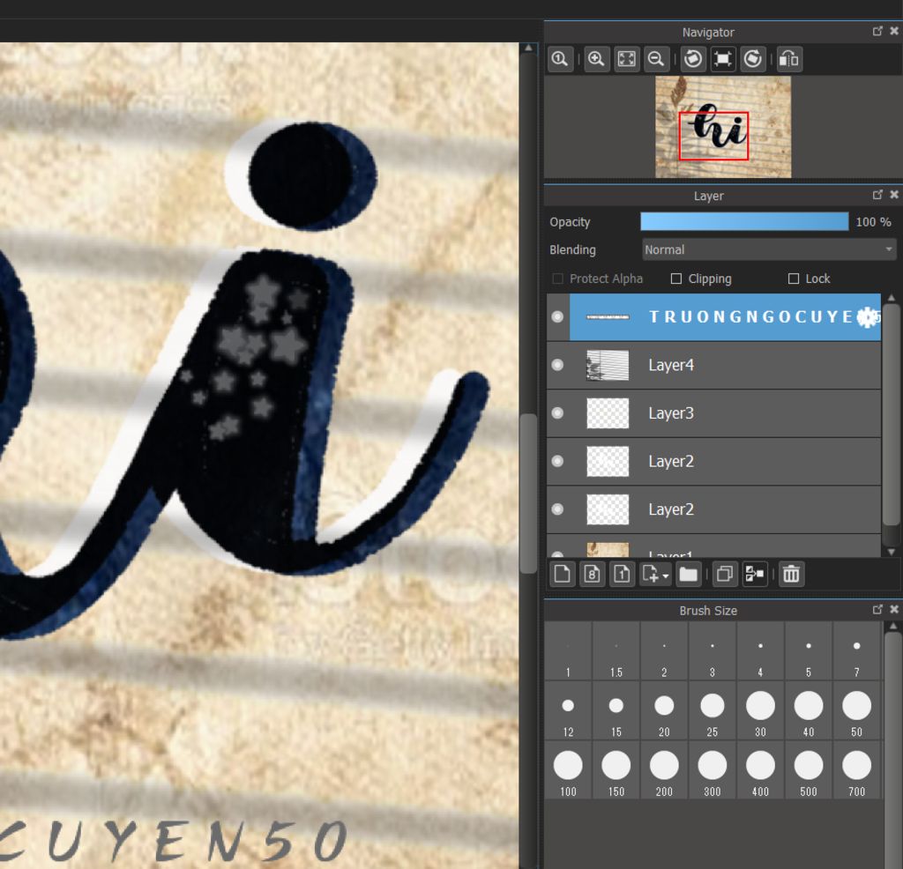Select brush size 2
This screenshot has width=903, height=869.
(x=664, y=651)
